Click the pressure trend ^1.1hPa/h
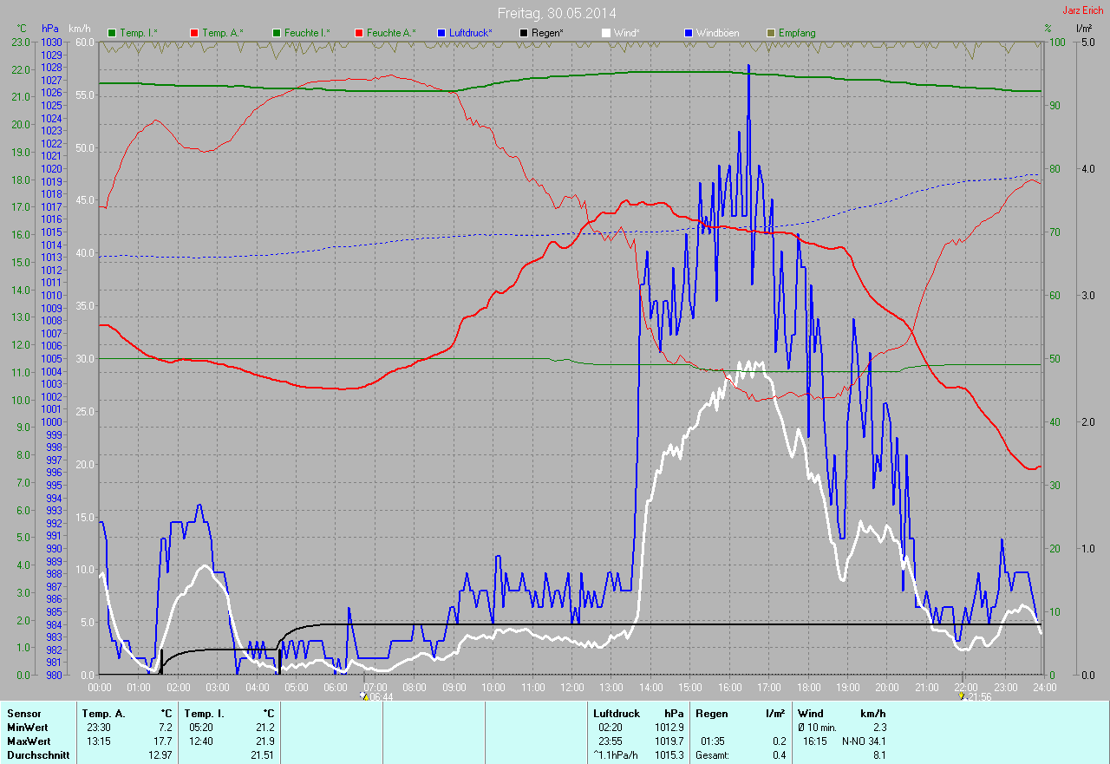 pos(615,755)
